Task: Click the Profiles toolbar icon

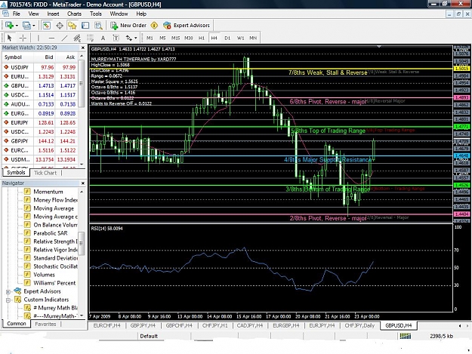Action: (x=26, y=26)
